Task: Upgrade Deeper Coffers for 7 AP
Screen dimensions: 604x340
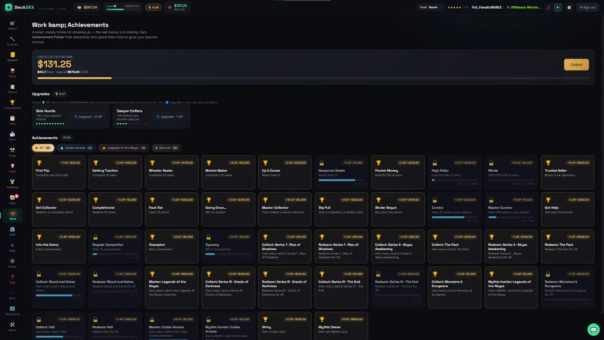Action: pyautogui.click(x=170, y=117)
